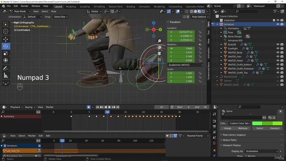Collapse the Viewport Display panel

(x=231, y=145)
